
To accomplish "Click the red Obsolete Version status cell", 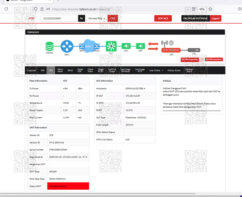I will coord(68,186).
